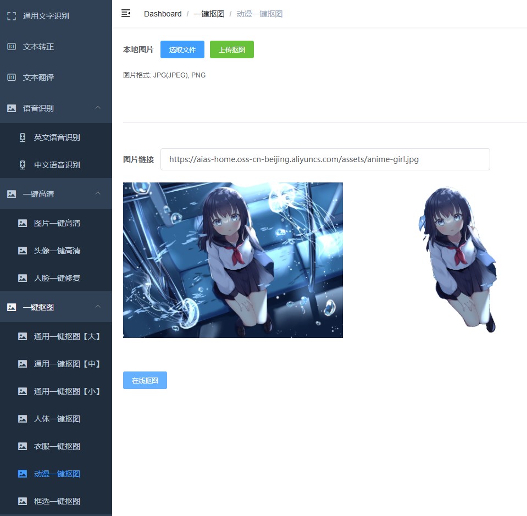Click the 图片一键高清 picture icon

(x=23, y=223)
